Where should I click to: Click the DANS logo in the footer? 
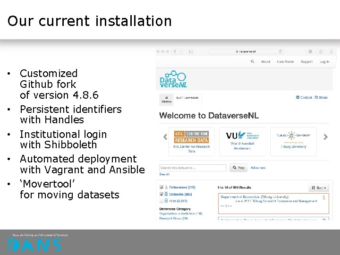(34, 245)
